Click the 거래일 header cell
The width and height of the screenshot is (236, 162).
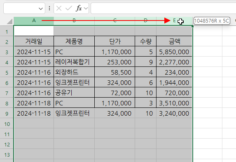point(34,41)
